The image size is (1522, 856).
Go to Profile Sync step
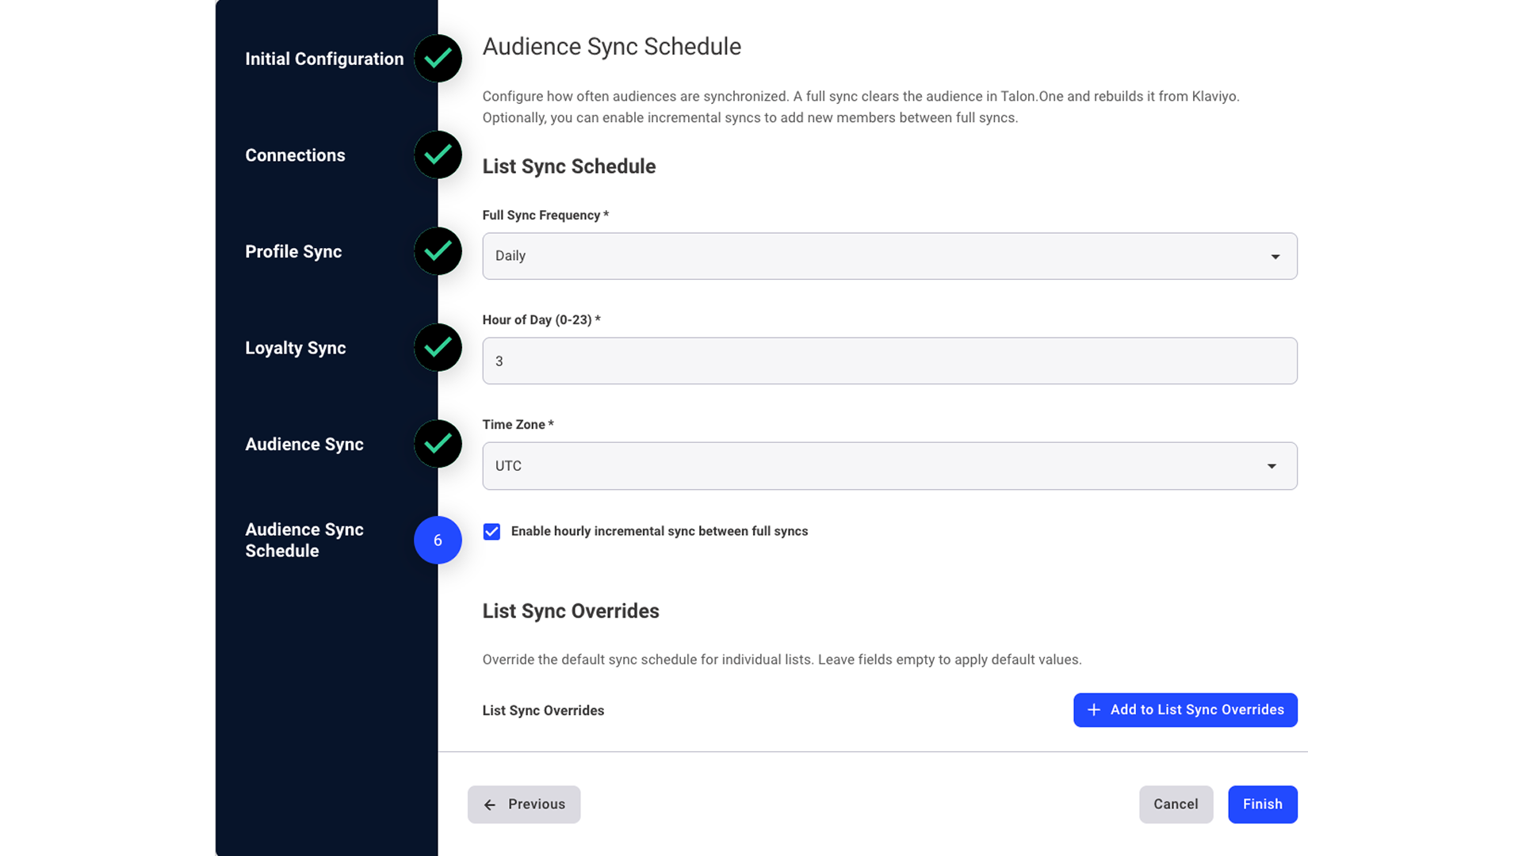[x=293, y=252]
